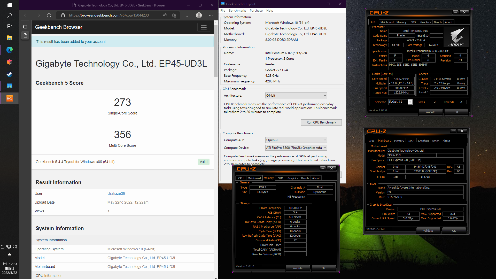Open Geekbench Browser hamburger menu
The width and height of the screenshot is (496, 279).
point(204,27)
